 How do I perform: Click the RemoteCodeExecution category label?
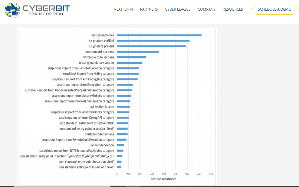78,140
